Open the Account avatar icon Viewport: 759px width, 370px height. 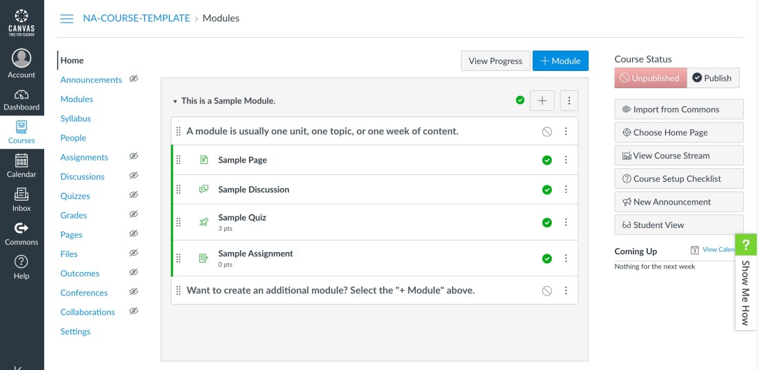21,59
